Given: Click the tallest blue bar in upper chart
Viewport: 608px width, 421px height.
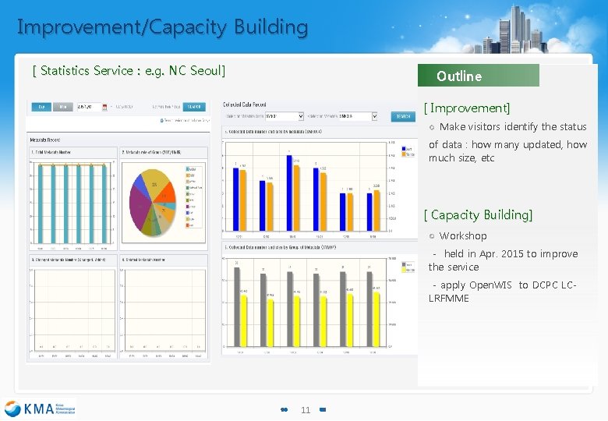Looking at the screenshot, I should click(289, 193).
